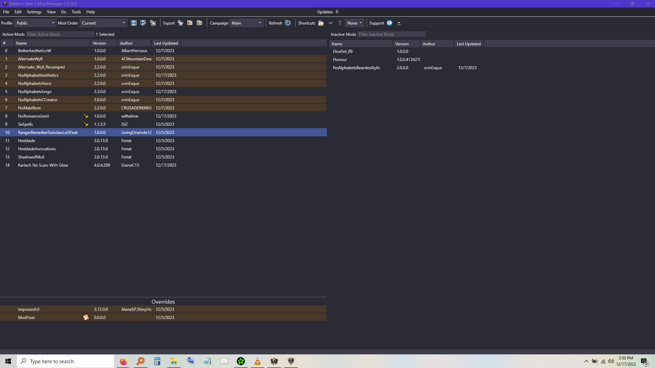Image resolution: width=655 pixels, height=368 pixels.
Task: Select the NoMaleRom mod row
Action: click(x=163, y=108)
